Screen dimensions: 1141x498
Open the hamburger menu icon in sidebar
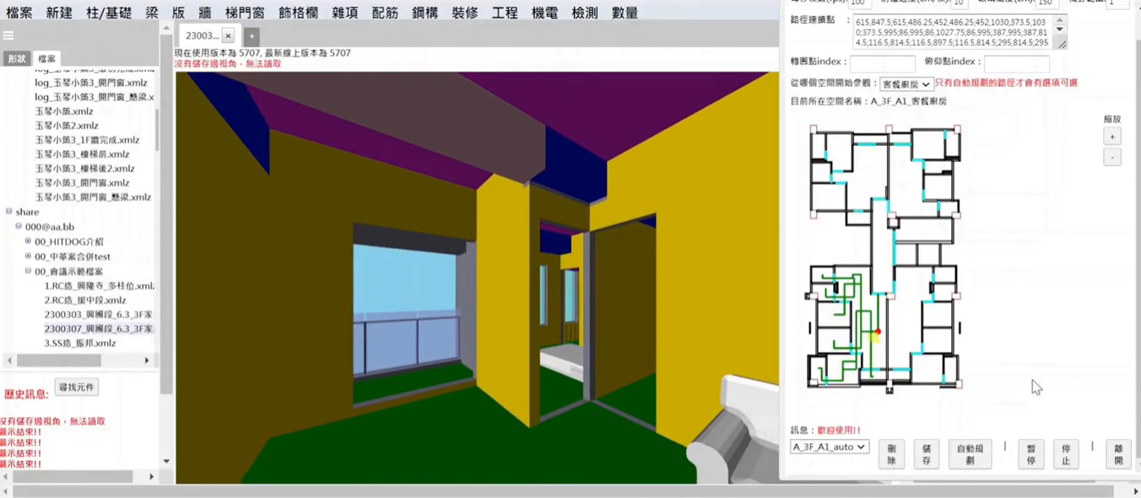pos(8,35)
